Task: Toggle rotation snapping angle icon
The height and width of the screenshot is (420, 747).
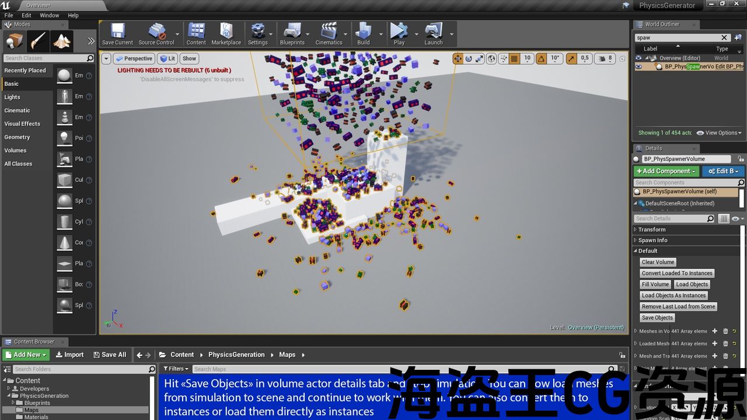Action: tap(541, 58)
